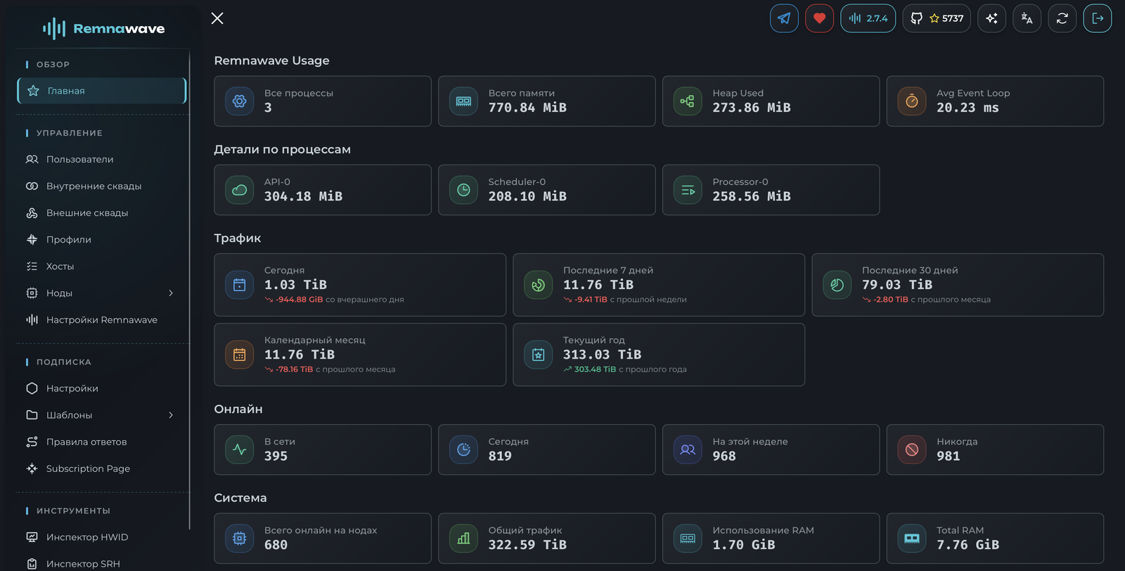
Task: Click the red heart support icon
Action: tap(819, 18)
